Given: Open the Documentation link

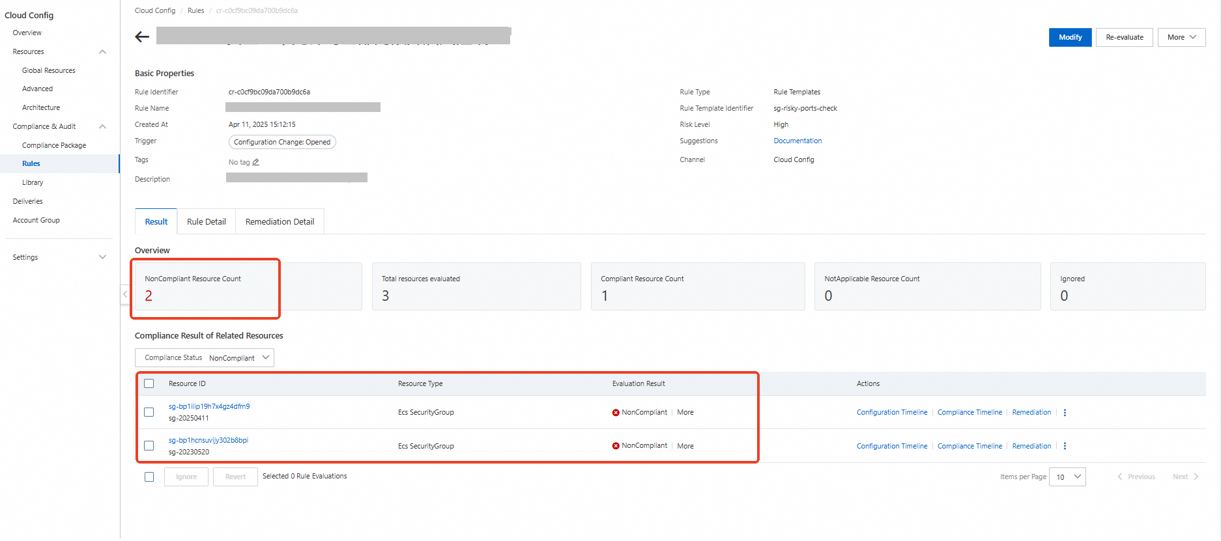Looking at the screenshot, I should coord(797,141).
